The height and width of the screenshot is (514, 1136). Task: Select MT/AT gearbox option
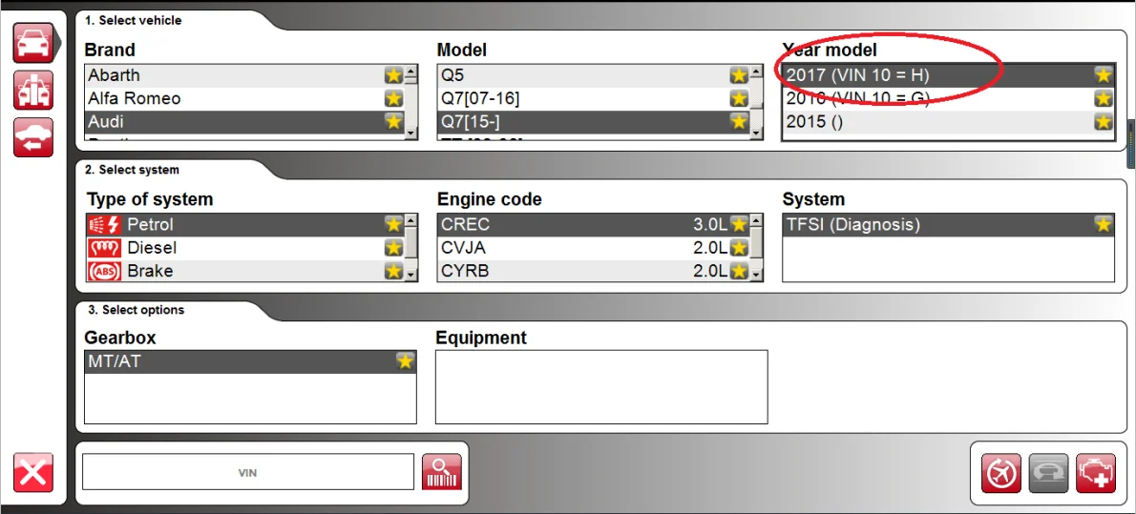(251, 361)
